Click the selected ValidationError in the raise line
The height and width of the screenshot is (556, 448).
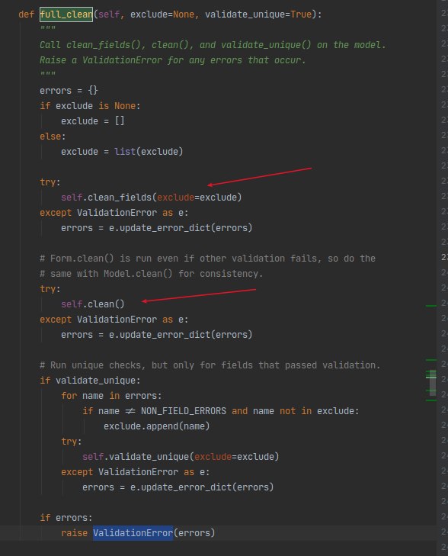(133, 533)
